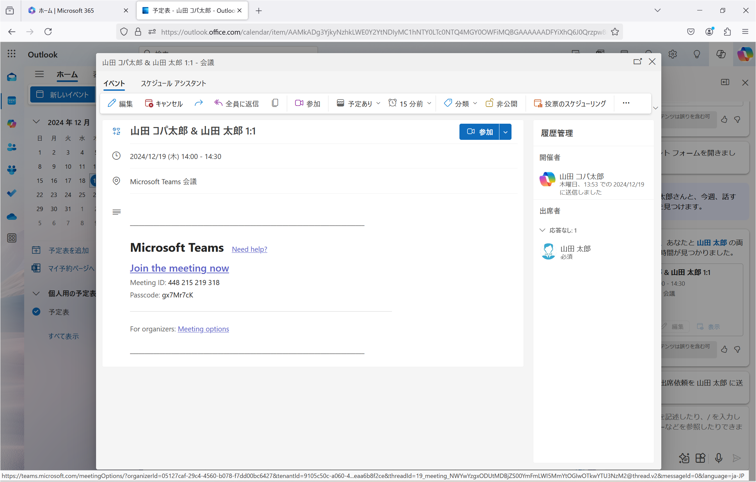Click すべて表示 link
The width and height of the screenshot is (756, 482).
tap(63, 336)
